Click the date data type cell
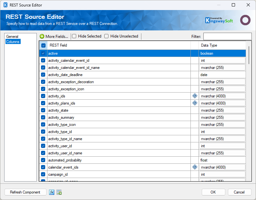The image size is (256, 200). pos(222,75)
